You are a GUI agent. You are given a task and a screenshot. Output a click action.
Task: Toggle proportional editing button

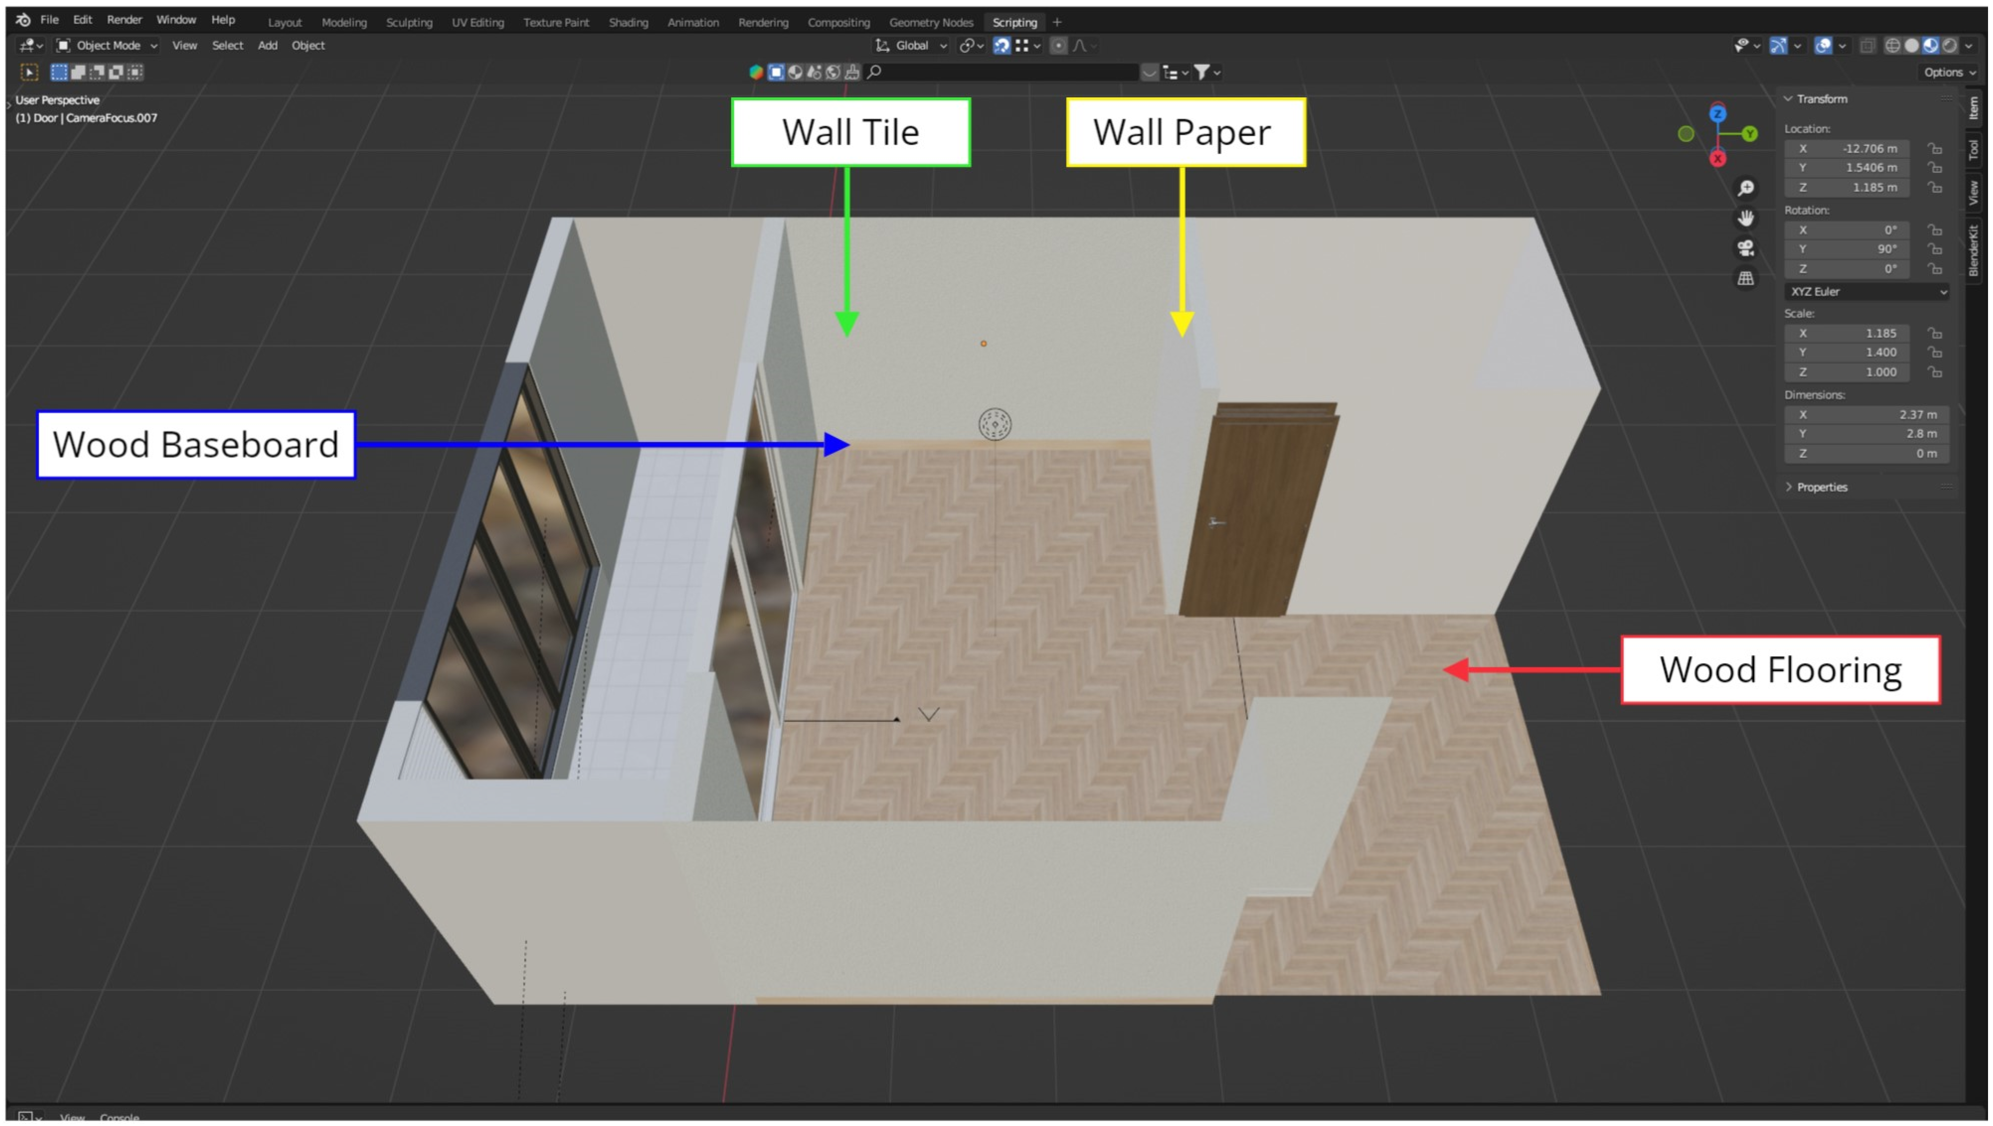1059,46
